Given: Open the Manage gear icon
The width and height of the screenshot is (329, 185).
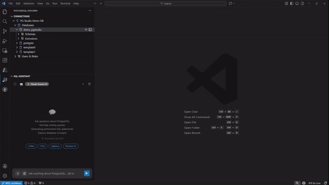Looking at the screenshot, I should click(x=5, y=176).
